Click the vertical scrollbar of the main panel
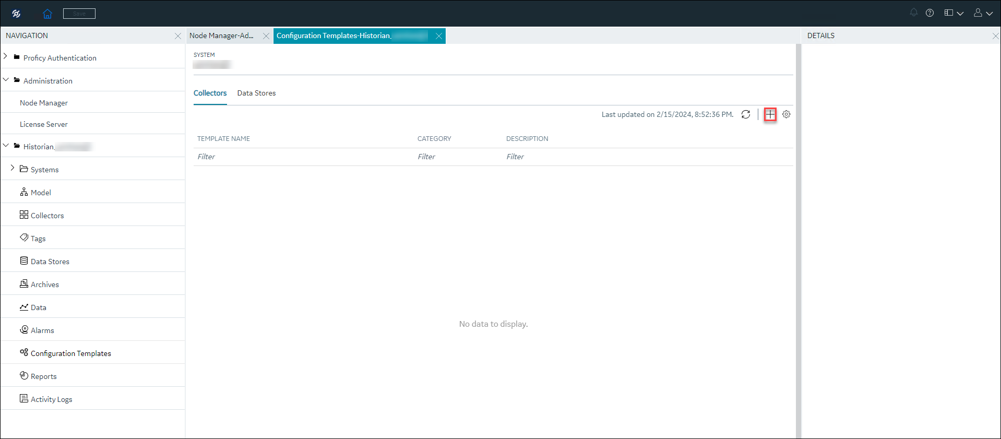Viewport: 1001px width, 439px height. click(798, 241)
